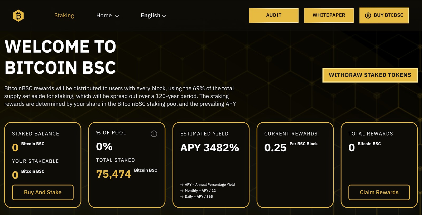Click the APY 3482% estimated yield value

click(210, 148)
